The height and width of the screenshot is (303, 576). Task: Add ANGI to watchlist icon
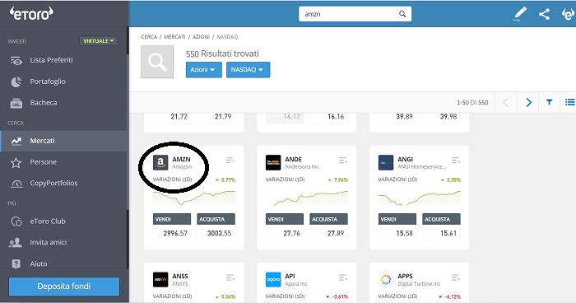[x=456, y=161]
